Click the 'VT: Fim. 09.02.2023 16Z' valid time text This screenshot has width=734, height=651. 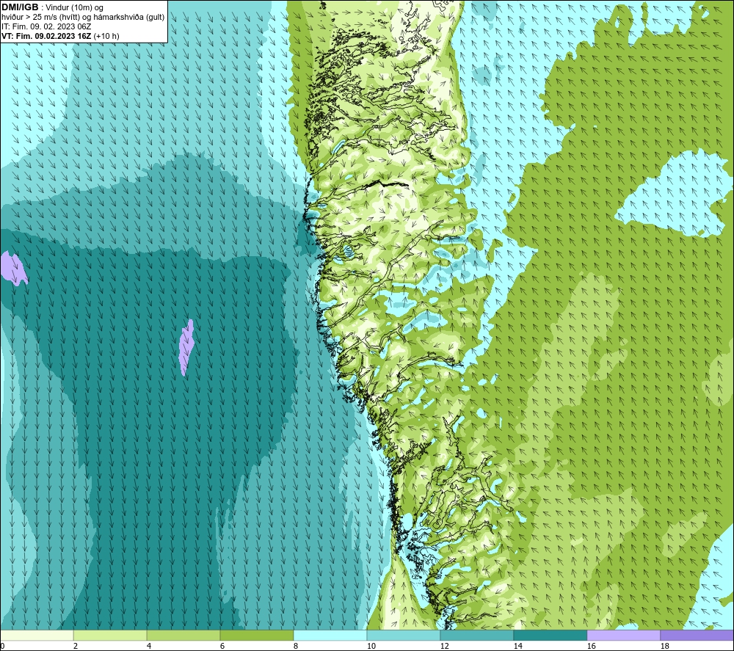[x=47, y=36]
